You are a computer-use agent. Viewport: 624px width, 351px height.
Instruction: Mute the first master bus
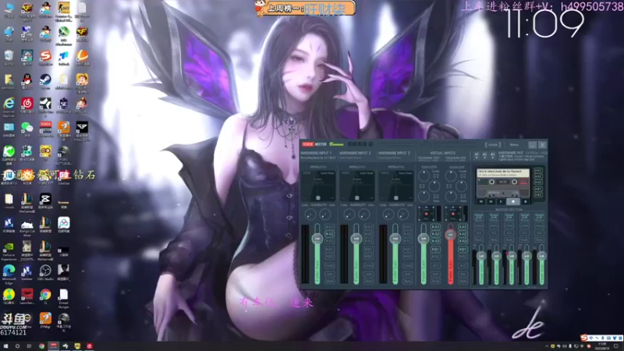479,239
